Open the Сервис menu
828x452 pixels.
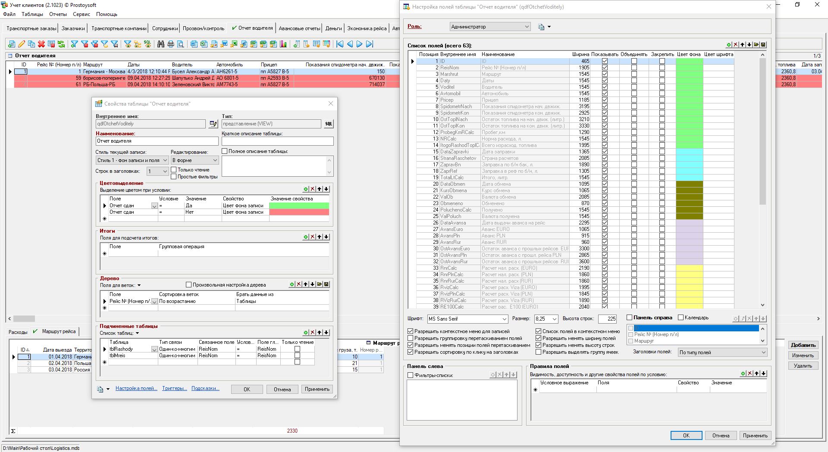(x=82, y=14)
